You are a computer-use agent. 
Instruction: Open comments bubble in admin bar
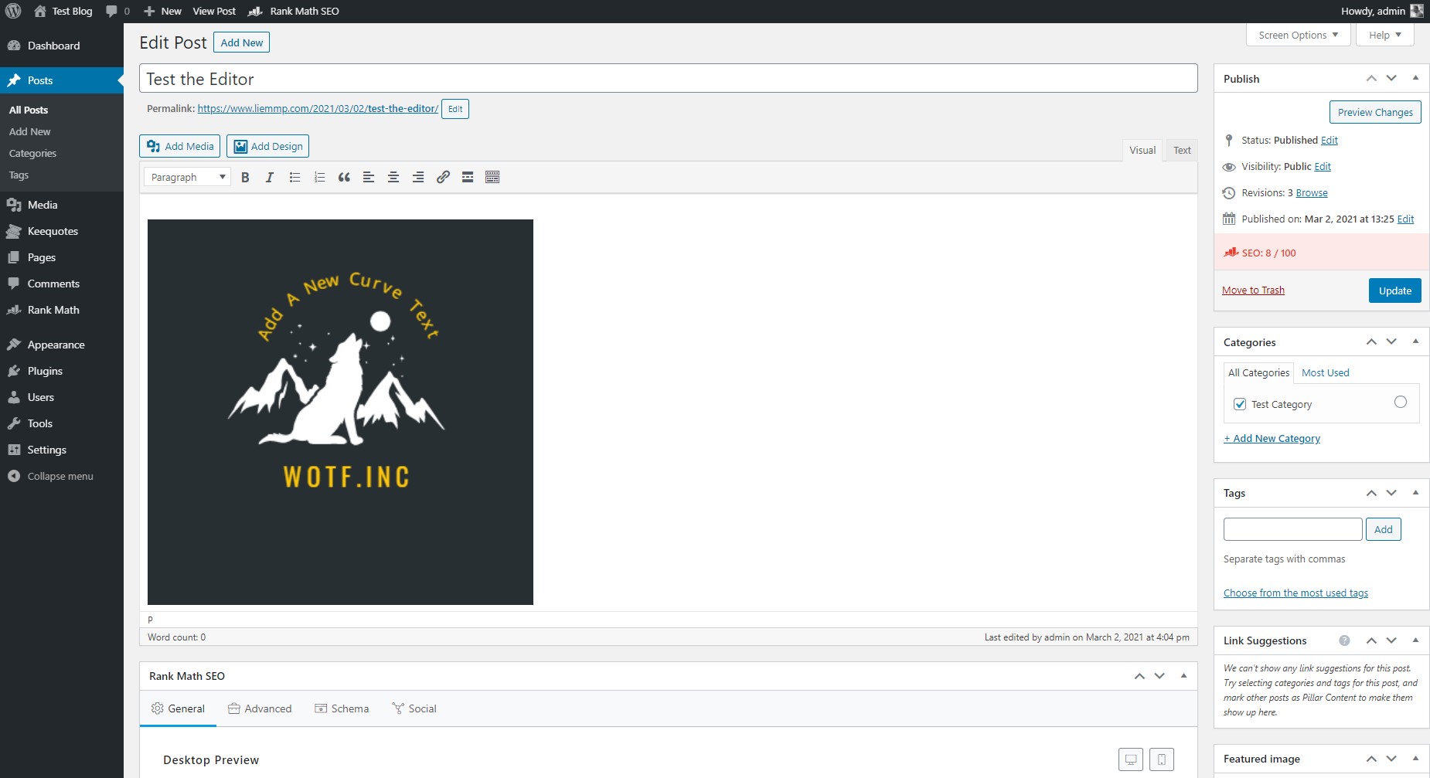[x=117, y=11]
